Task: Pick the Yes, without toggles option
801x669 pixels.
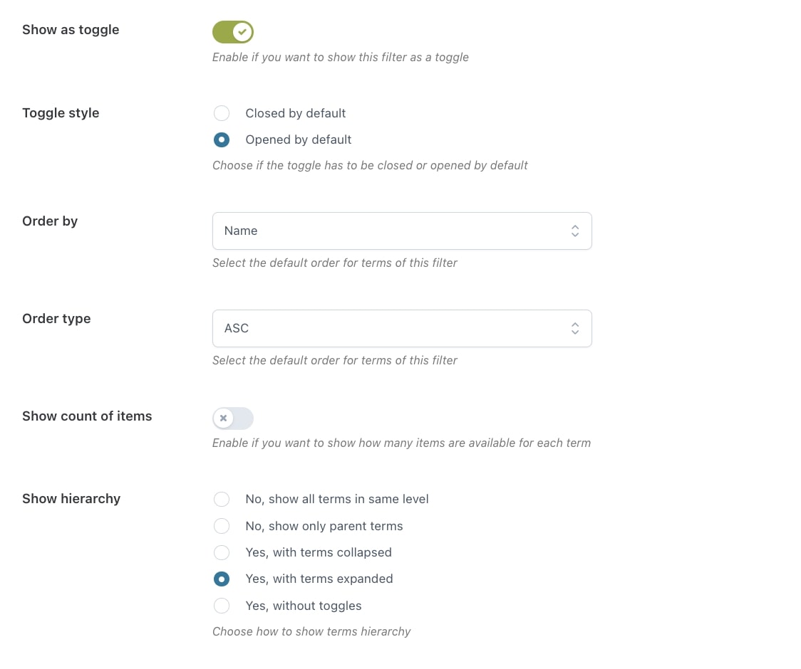Action: (222, 606)
